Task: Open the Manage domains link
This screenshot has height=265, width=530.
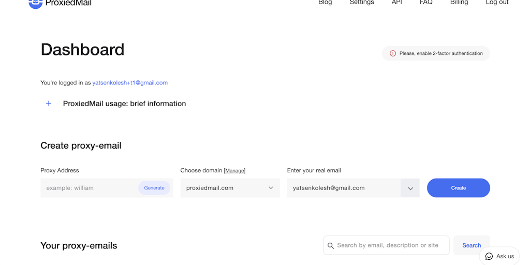Action: click(234, 171)
